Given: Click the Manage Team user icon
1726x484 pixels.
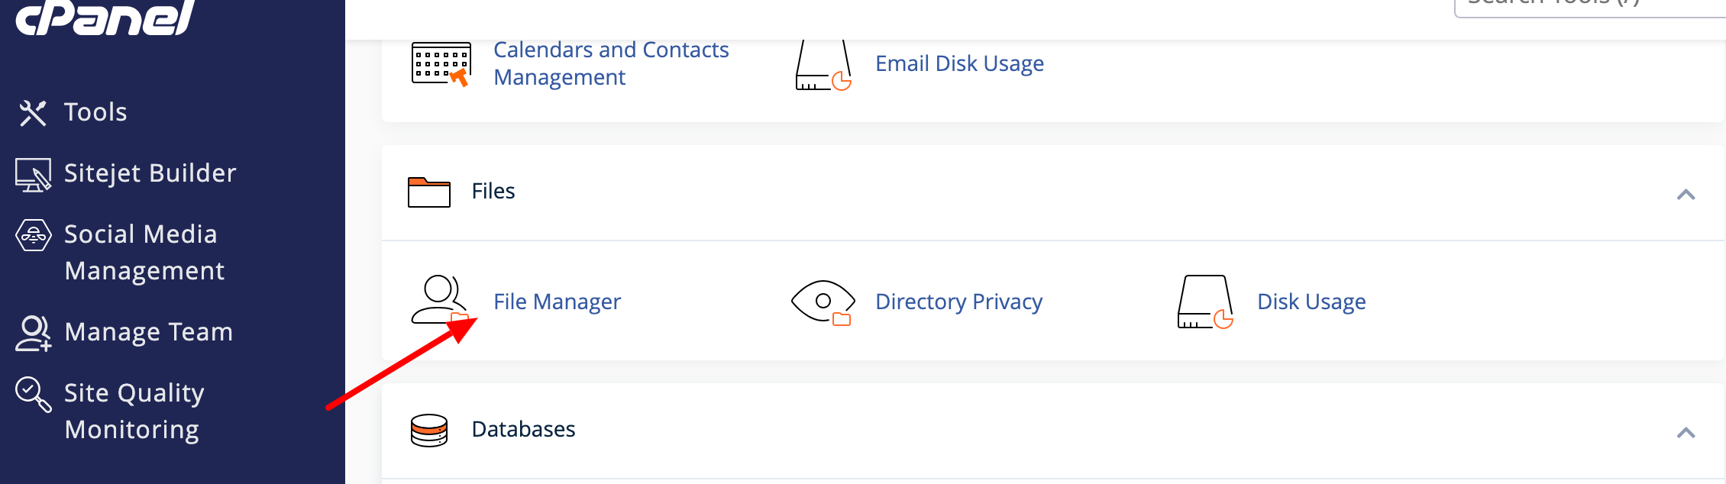Looking at the screenshot, I should (34, 334).
